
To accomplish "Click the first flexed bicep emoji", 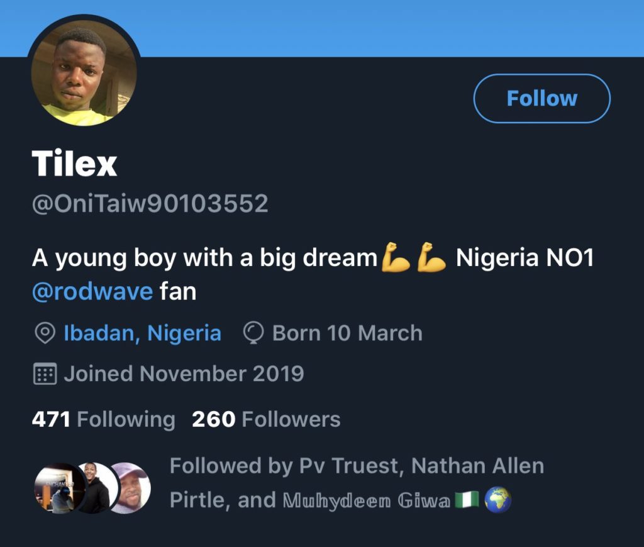I will coord(396,258).
